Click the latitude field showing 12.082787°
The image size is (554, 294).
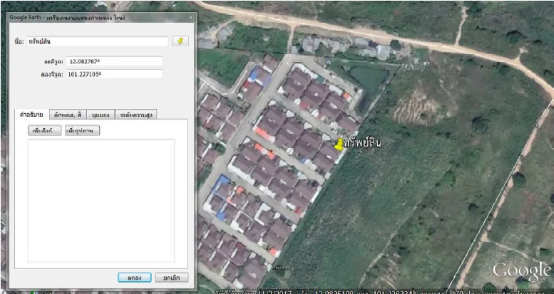[114, 61]
